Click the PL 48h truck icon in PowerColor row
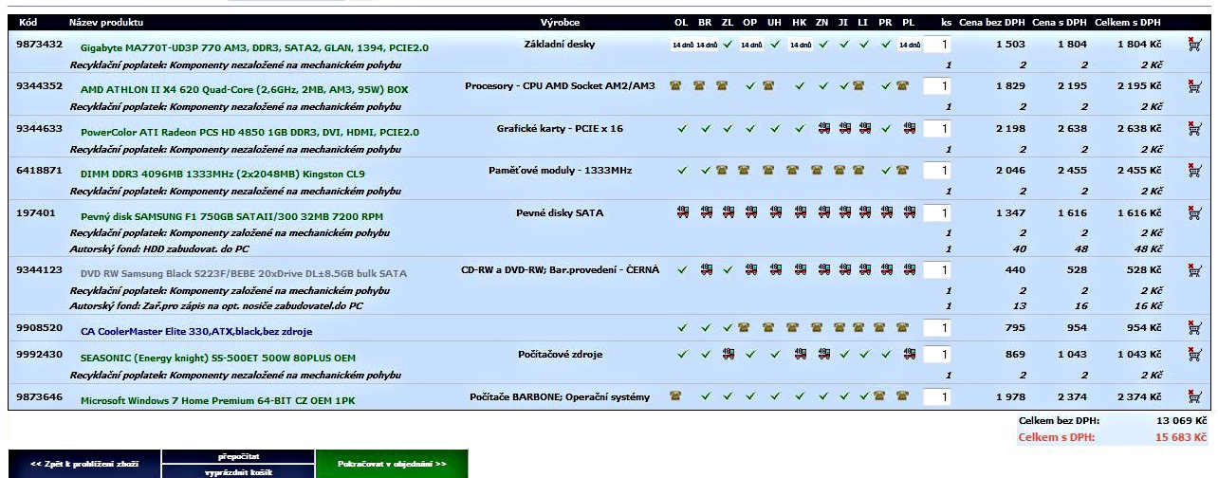 [910, 128]
